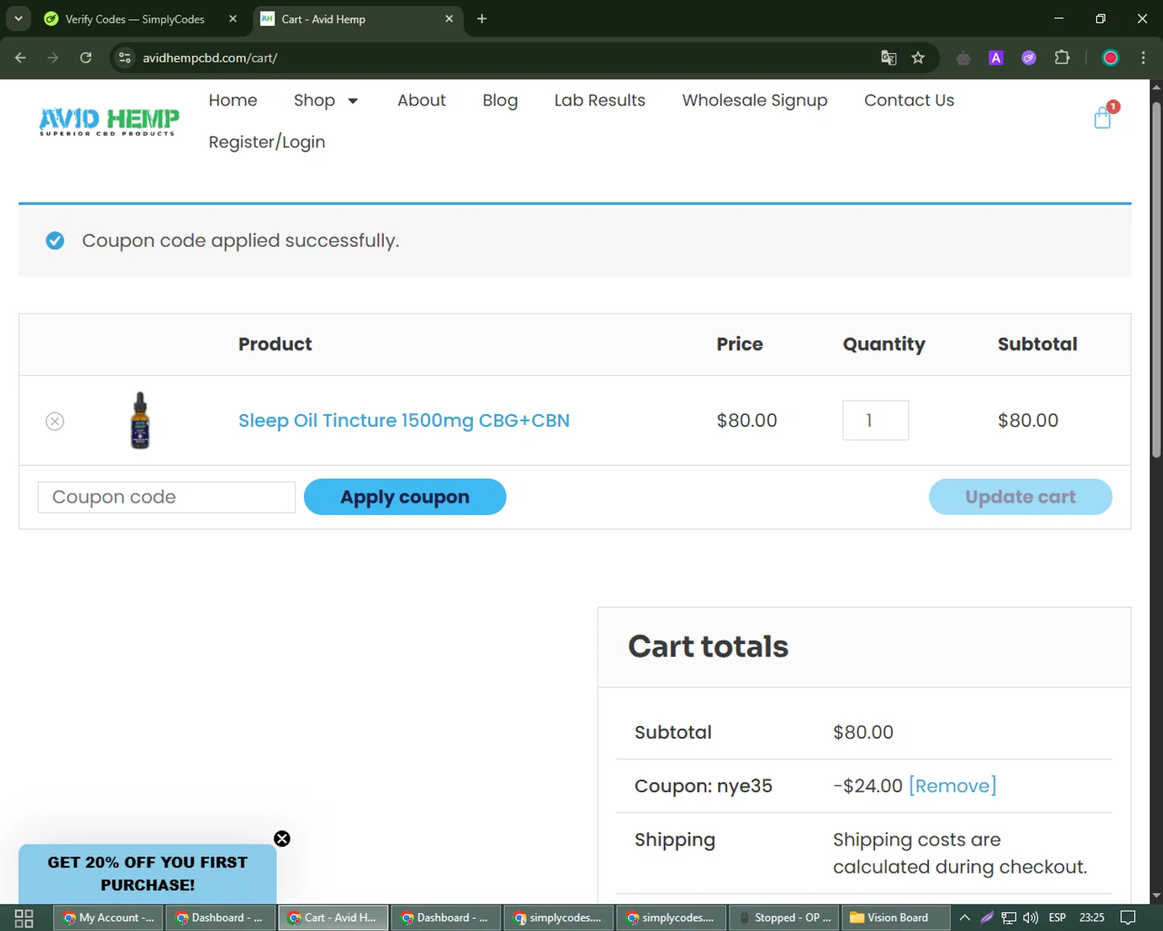Click the Avid Hemp logo
1163x931 pixels.
click(109, 122)
